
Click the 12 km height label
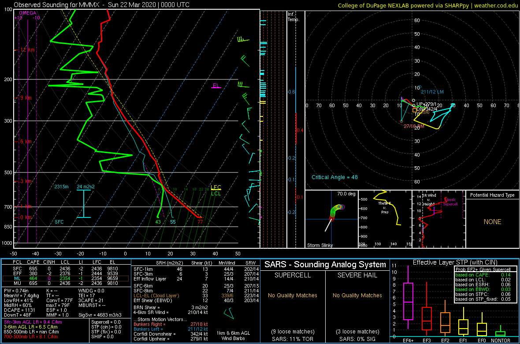[x=28, y=50]
